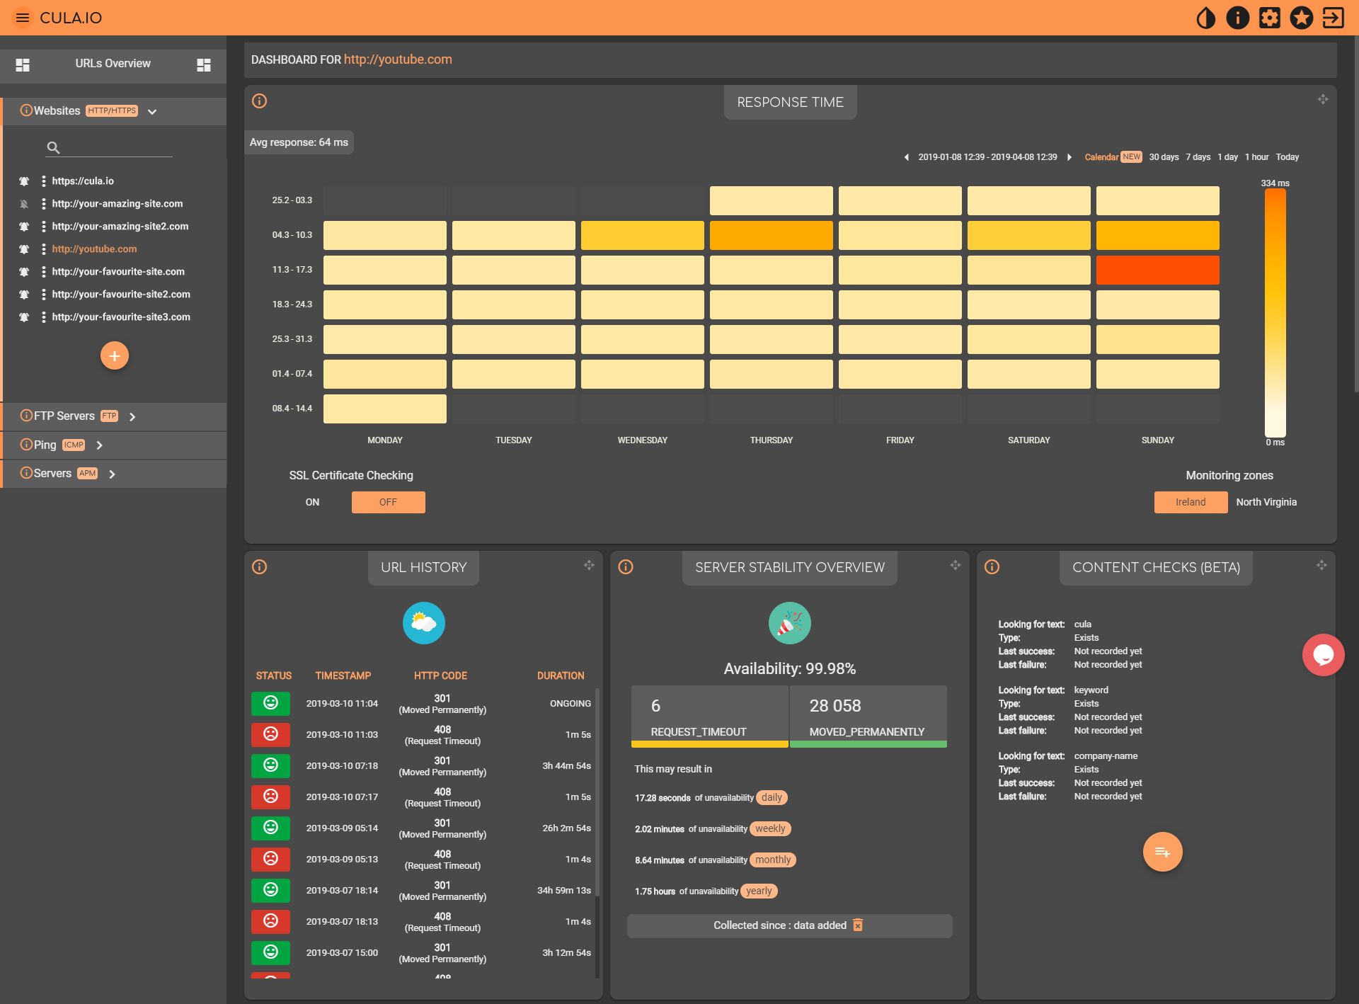
Task: Click the orange add website plus button
Action: (x=114, y=355)
